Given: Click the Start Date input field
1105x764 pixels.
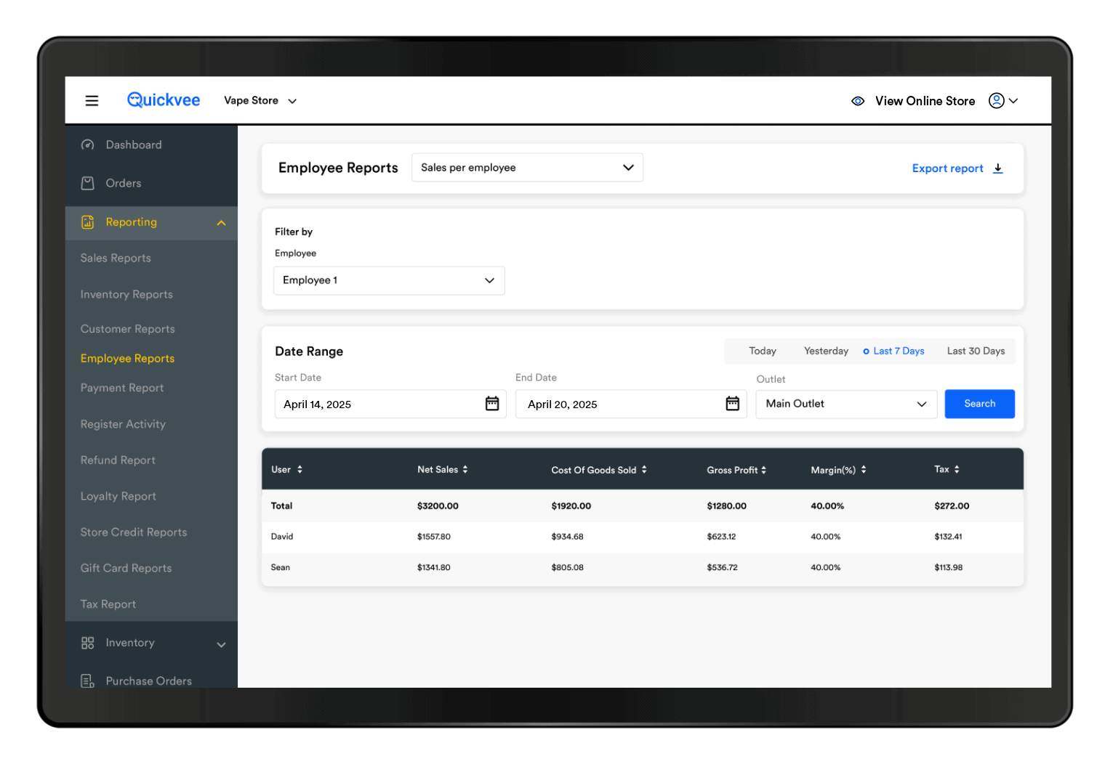Looking at the screenshot, I should tap(378, 405).
